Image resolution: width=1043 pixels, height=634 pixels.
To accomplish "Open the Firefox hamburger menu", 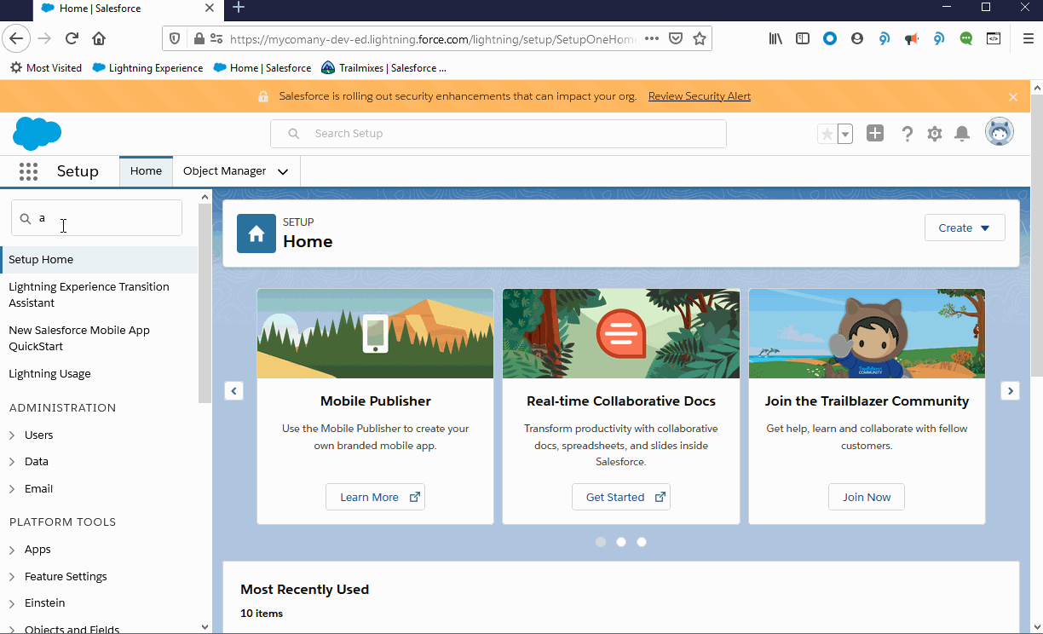I will pyautogui.click(x=1029, y=38).
